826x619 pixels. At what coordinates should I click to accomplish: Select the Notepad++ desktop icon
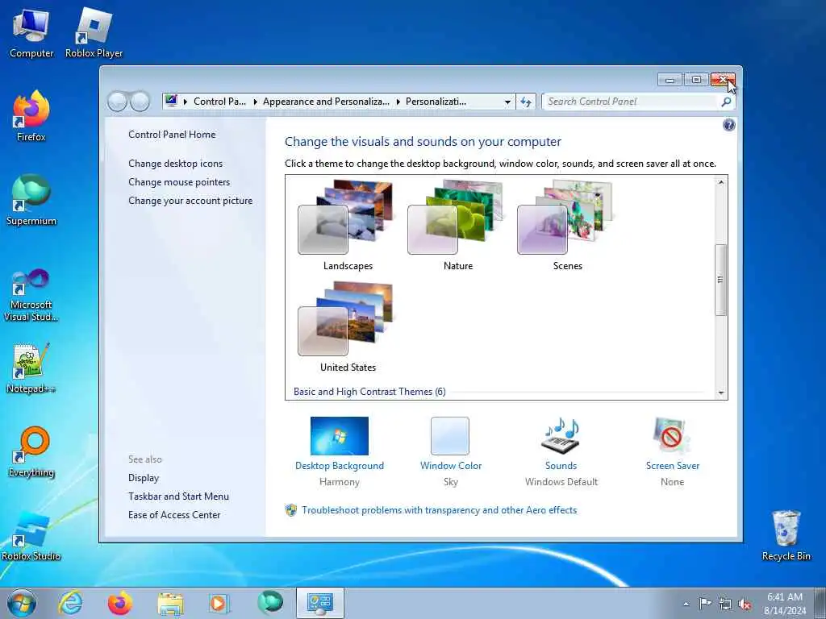click(31, 368)
